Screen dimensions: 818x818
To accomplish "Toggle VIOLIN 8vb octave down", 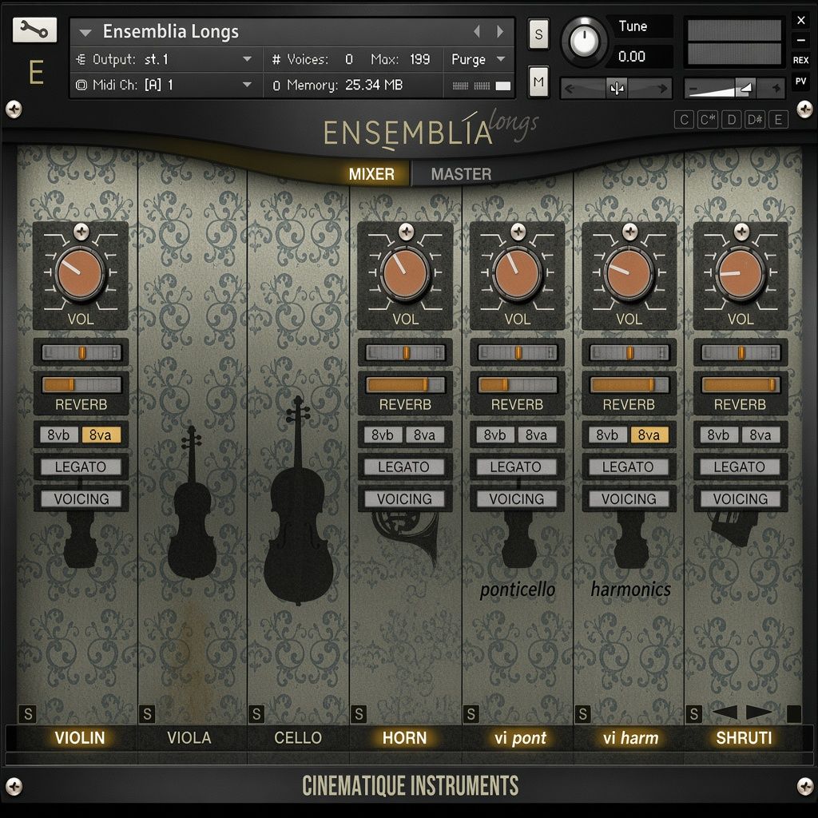I will [59, 435].
